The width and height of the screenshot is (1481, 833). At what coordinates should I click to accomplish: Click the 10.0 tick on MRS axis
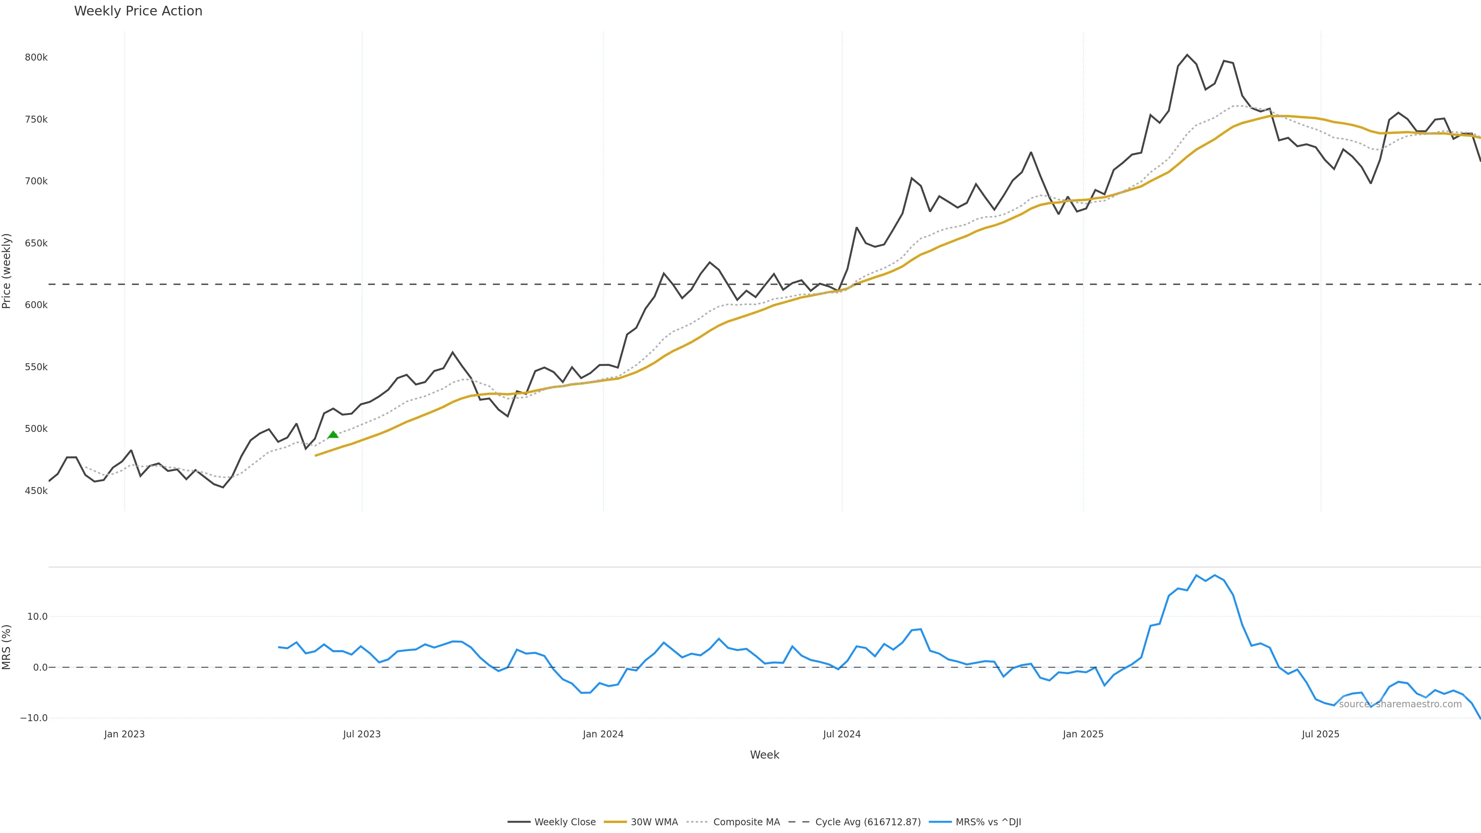pos(37,617)
